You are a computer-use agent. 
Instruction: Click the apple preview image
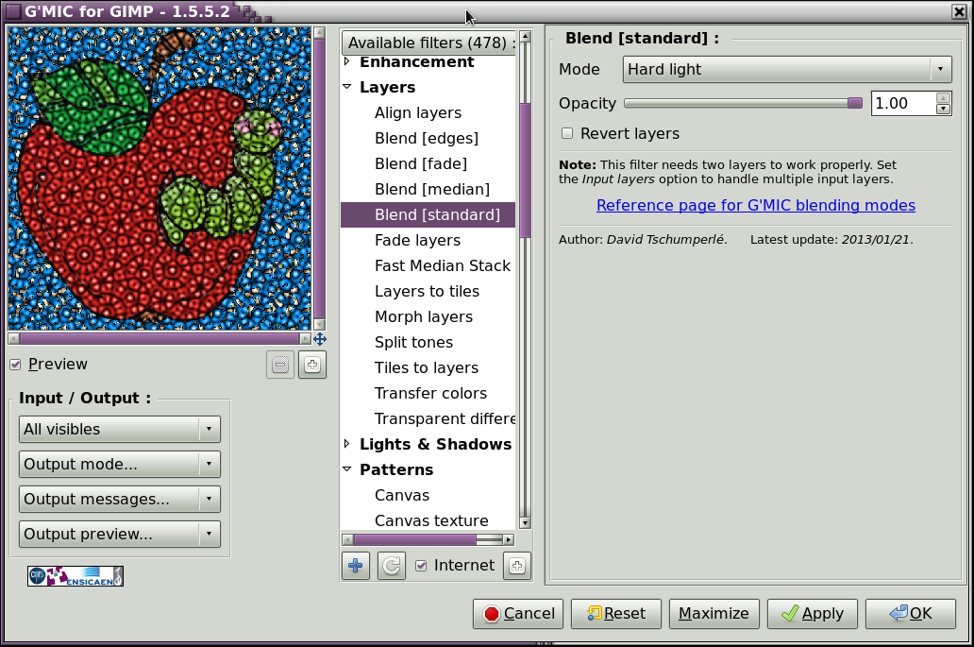(160, 179)
